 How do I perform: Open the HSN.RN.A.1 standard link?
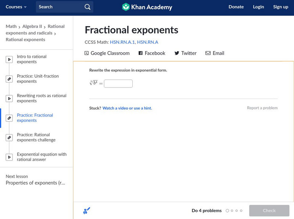(122, 42)
